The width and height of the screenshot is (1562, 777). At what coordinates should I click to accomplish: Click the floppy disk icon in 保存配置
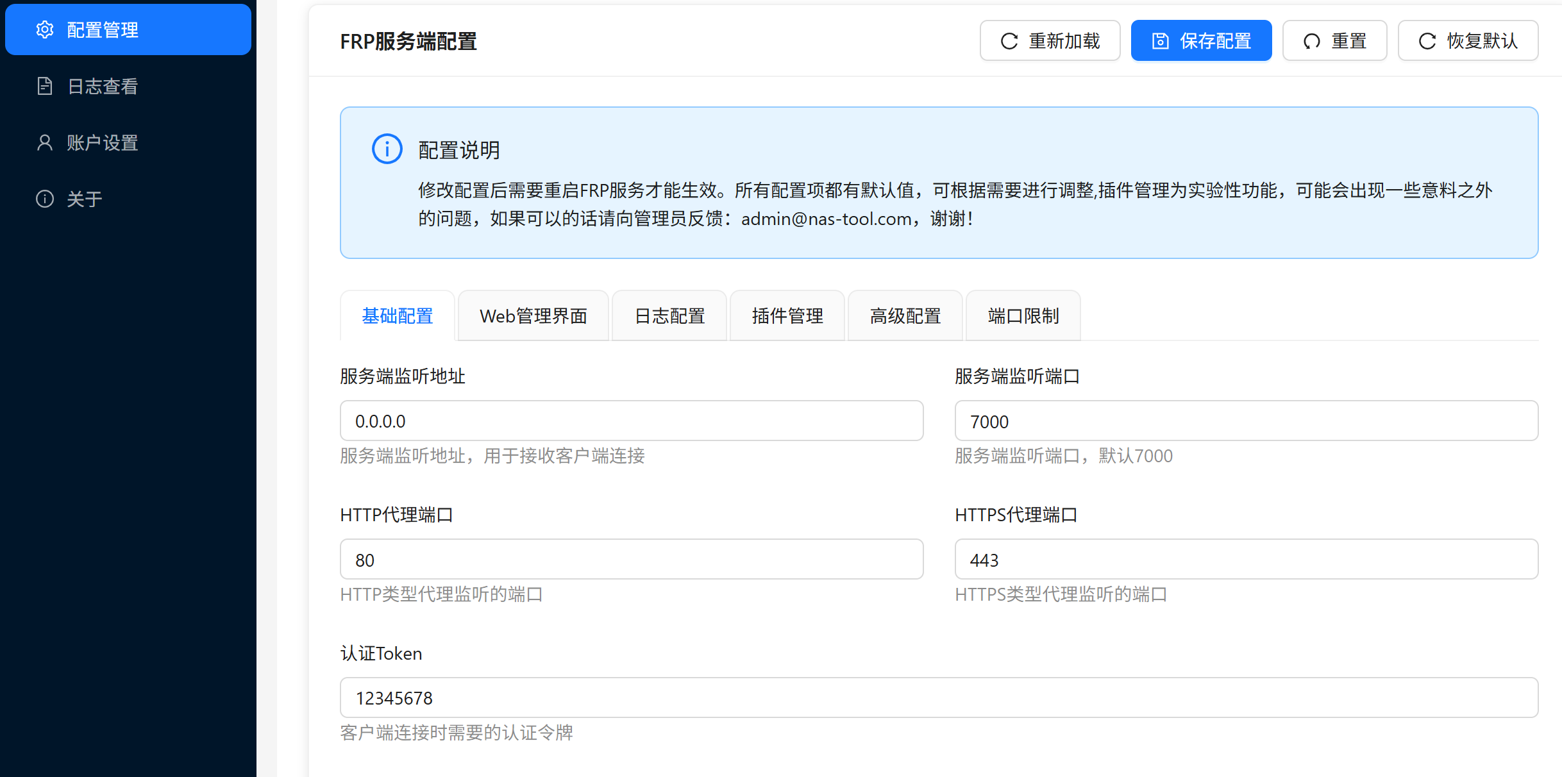(1160, 41)
